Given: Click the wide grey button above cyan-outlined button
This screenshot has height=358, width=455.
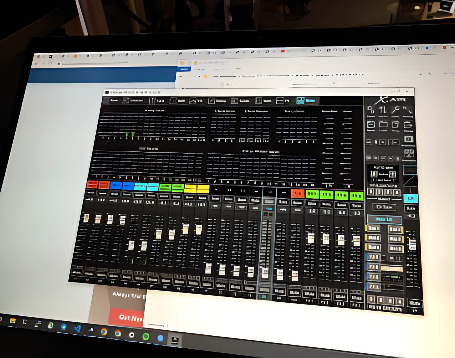Looking at the screenshot, I should [384, 207].
